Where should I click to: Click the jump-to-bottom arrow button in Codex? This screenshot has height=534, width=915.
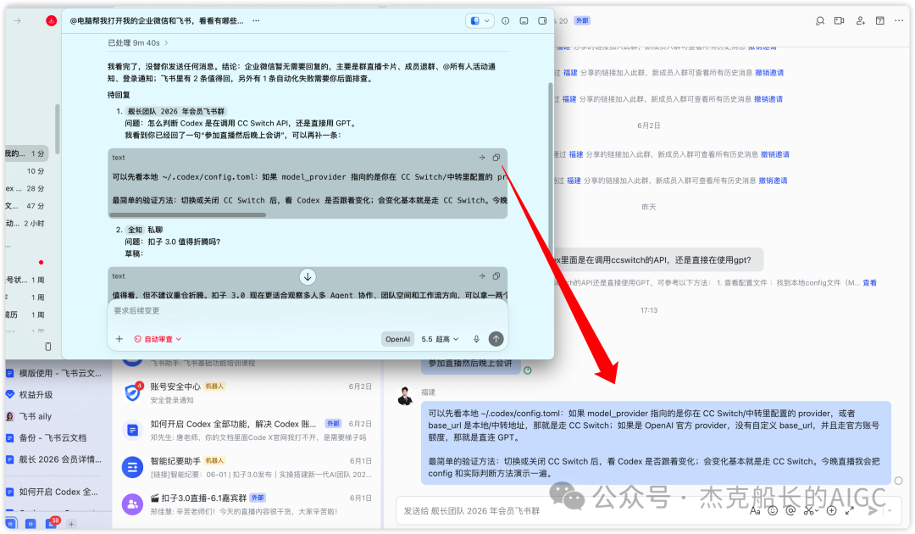coord(308,276)
